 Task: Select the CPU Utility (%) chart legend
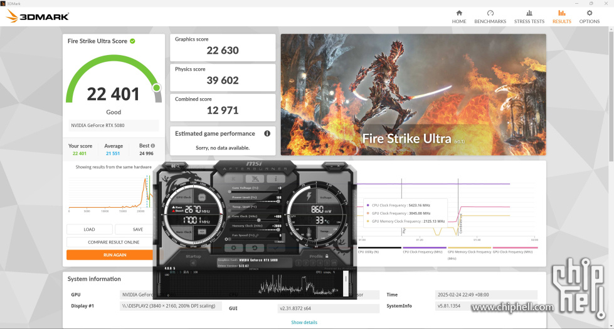coord(379,250)
